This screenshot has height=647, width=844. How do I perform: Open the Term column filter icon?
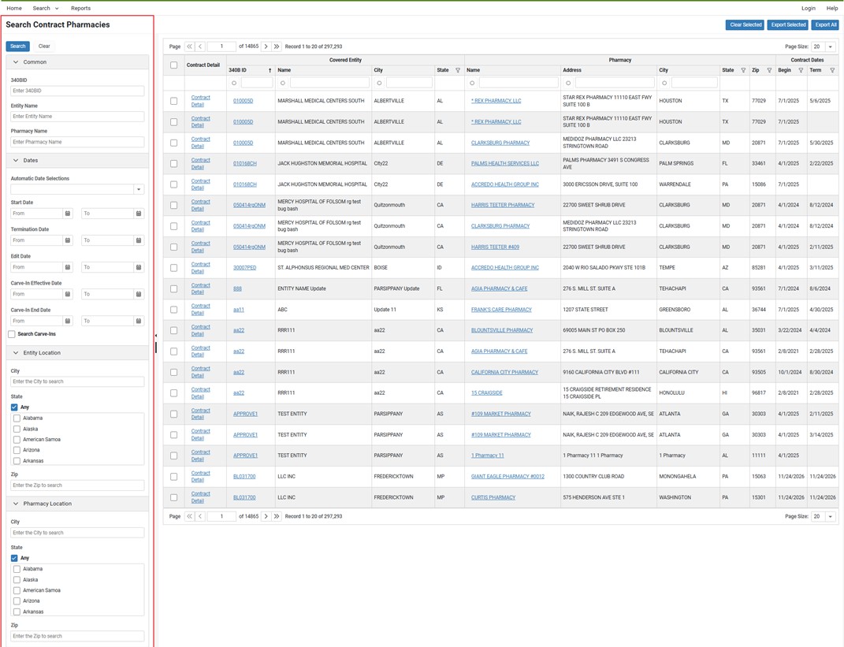(832, 70)
